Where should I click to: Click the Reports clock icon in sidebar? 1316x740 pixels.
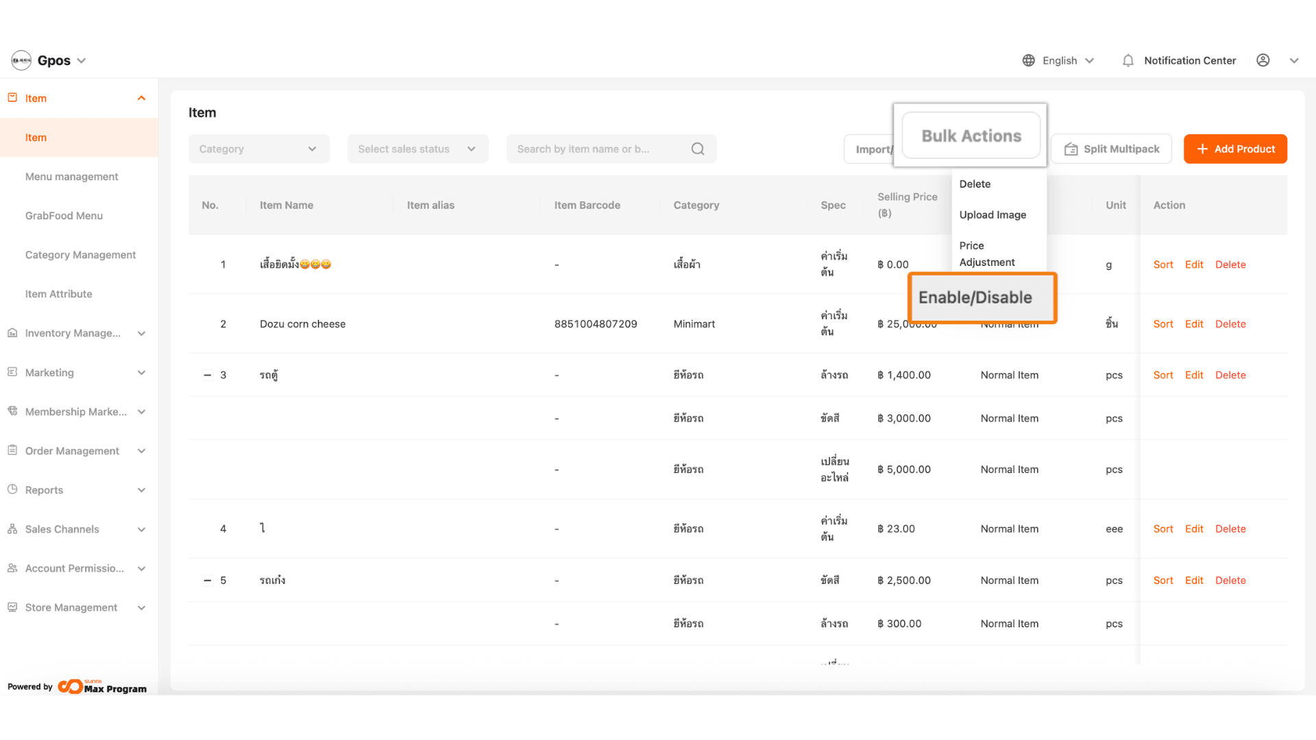[x=12, y=489]
